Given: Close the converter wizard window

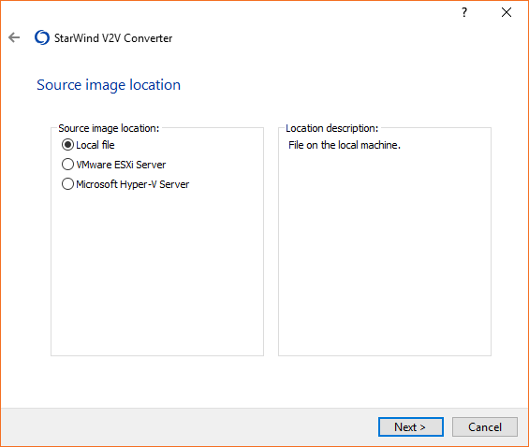Looking at the screenshot, I should [x=506, y=12].
